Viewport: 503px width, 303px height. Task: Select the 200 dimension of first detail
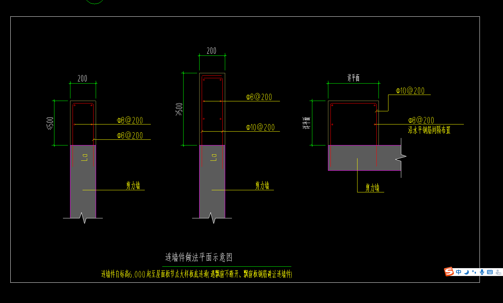83,78
